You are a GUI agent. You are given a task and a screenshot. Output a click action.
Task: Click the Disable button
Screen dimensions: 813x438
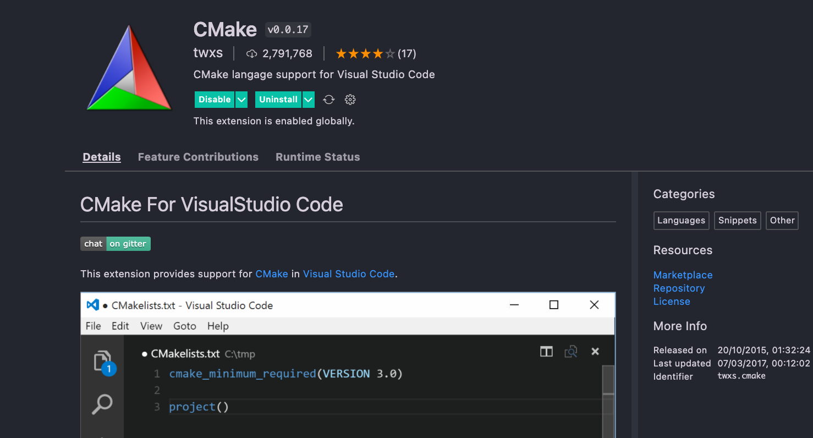[215, 100]
